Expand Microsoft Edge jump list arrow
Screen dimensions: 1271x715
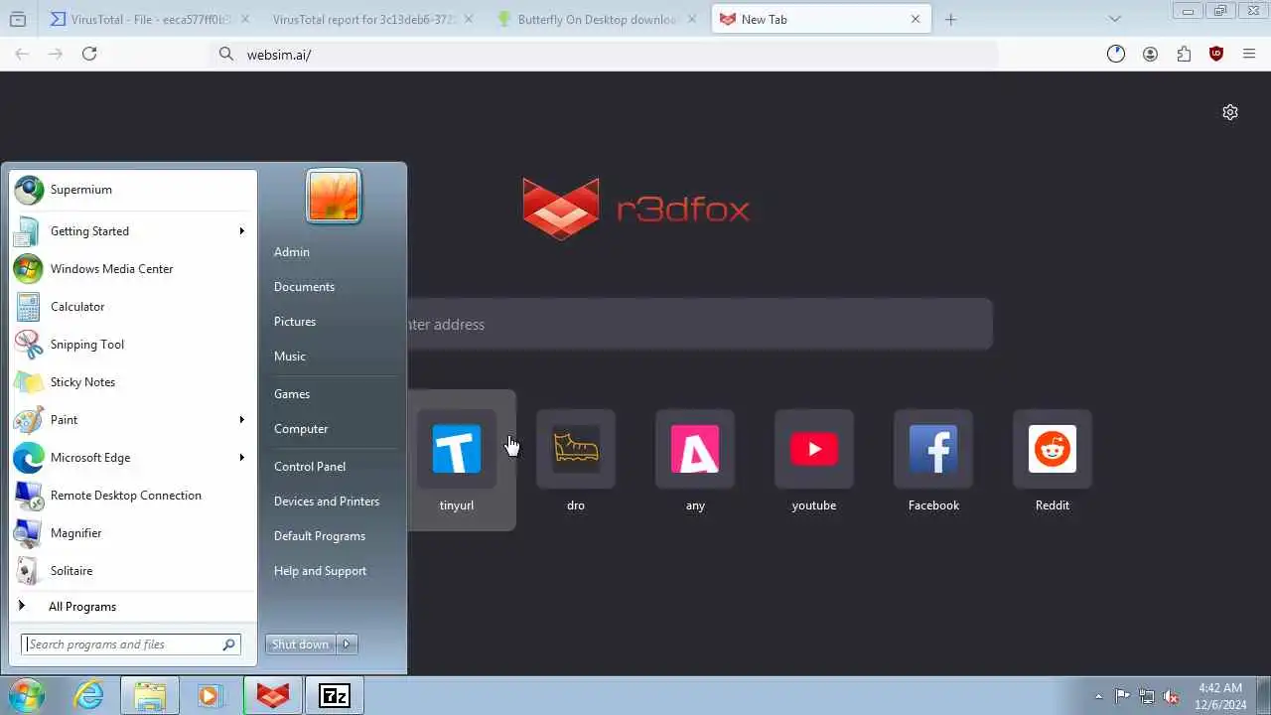pos(242,458)
